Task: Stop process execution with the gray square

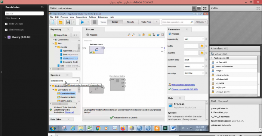Action: (95, 22)
